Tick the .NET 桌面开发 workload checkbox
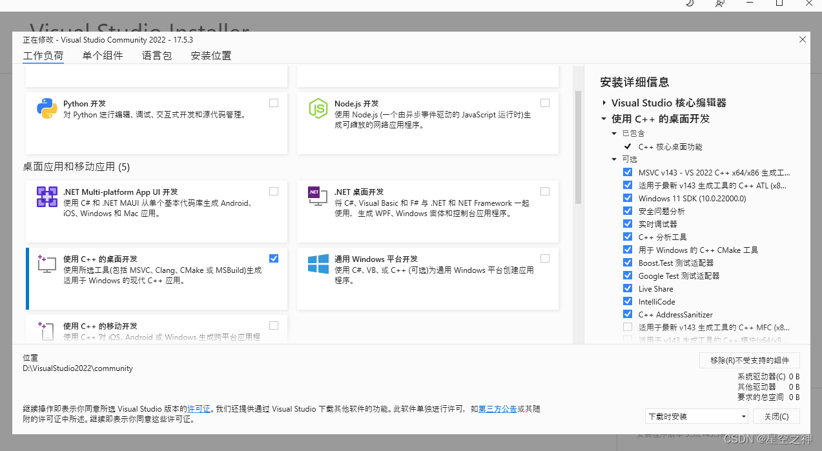This screenshot has width=822, height=451. [x=545, y=191]
